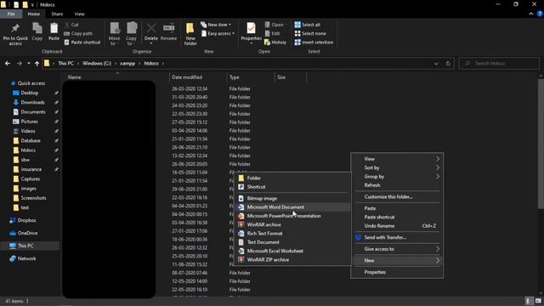The image size is (544, 306).
Task: Click Invert selection in ribbon
Action: point(314,42)
